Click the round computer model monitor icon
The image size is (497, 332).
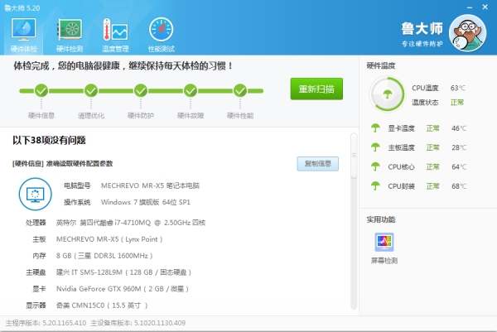(x=35, y=194)
